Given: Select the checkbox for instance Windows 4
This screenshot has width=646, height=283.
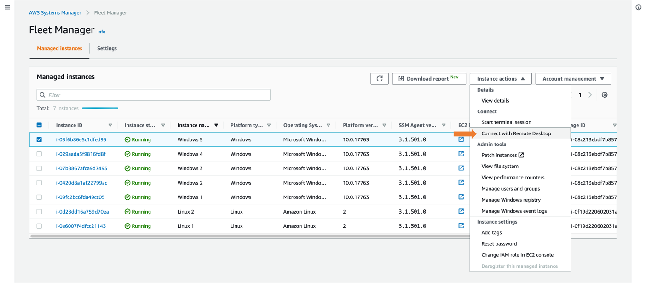Looking at the screenshot, I should pyautogui.click(x=39, y=154).
